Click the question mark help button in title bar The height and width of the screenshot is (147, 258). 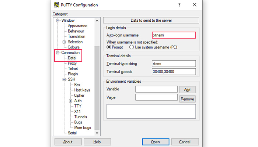[x=179, y=5]
